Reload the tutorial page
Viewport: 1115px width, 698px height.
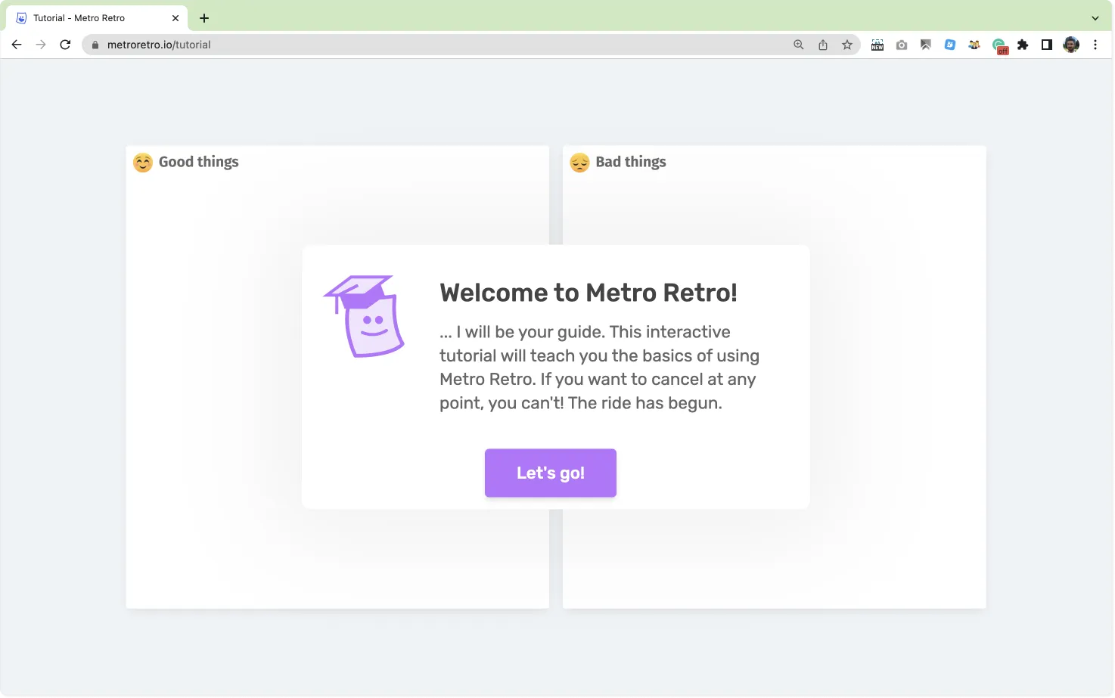click(x=65, y=45)
